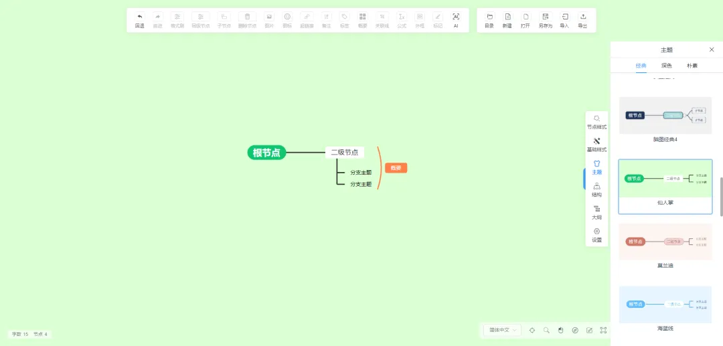The image size is (723, 346).
Task: Click the 删除节点 trash icon
Action: point(247,17)
